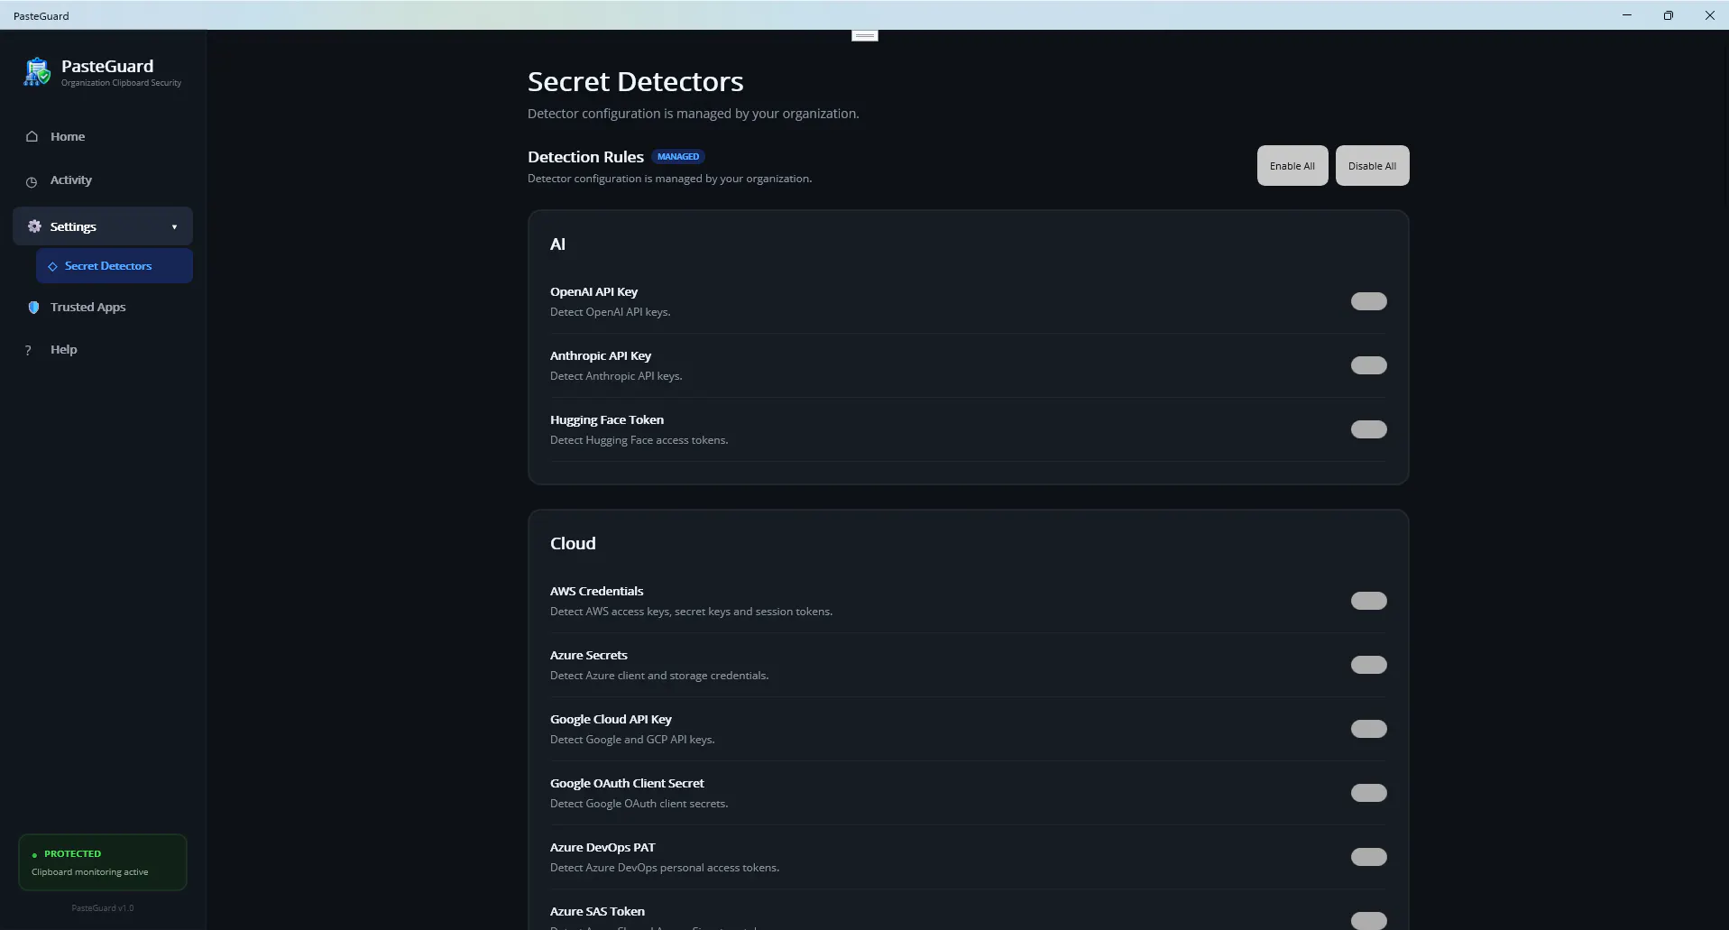Toggle the AWS Credentials detector

1368,601
